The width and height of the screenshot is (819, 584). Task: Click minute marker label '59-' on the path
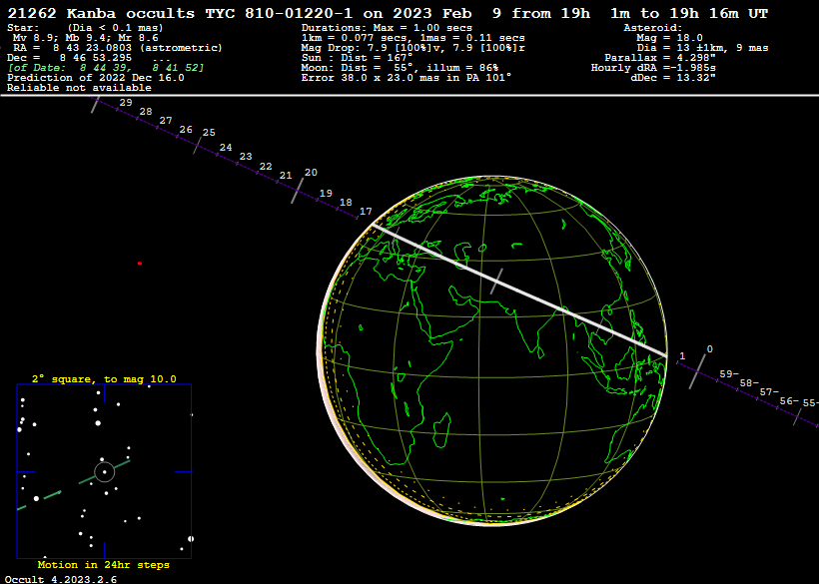(729, 373)
